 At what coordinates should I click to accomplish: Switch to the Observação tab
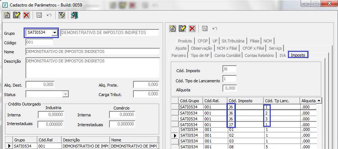pyautogui.click(x=202, y=48)
